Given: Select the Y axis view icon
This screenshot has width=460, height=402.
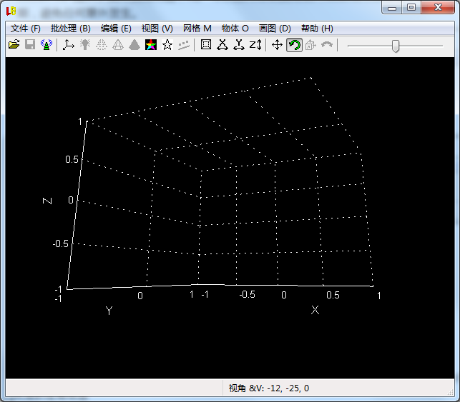Looking at the screenshot, I should [x=239, y=45].
